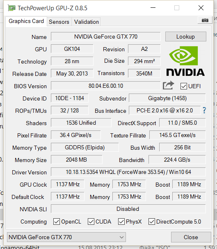Minimize the GPU-Z window
This screenshot has width=217, height=249.
click(153, 8)
